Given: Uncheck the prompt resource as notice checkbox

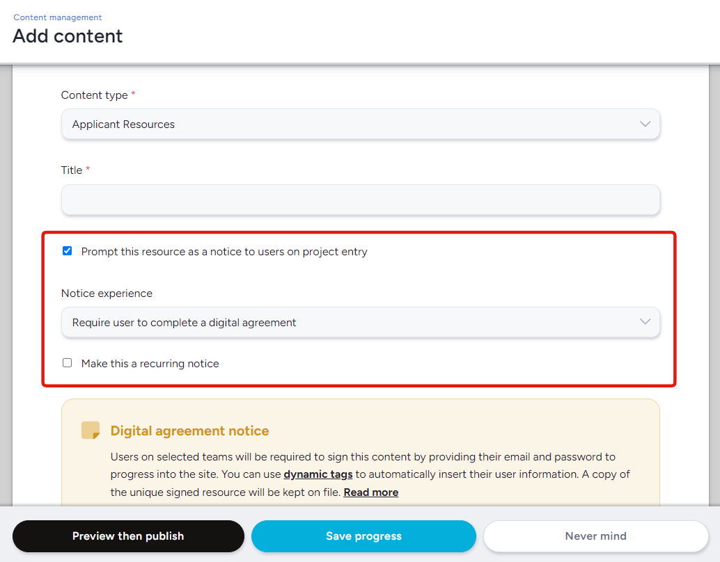Looking at the screenshot, I should point(68,251).
